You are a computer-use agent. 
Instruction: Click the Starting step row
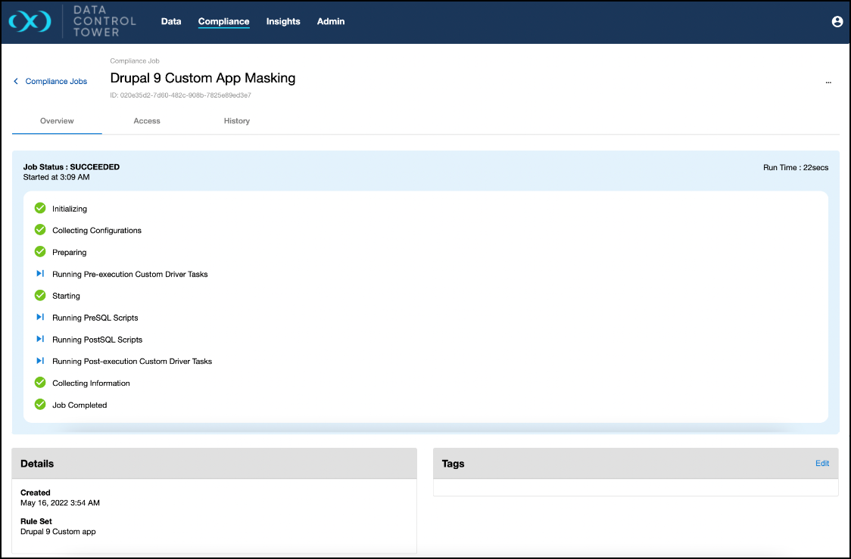pyautogui.click(x=66, y=296)
